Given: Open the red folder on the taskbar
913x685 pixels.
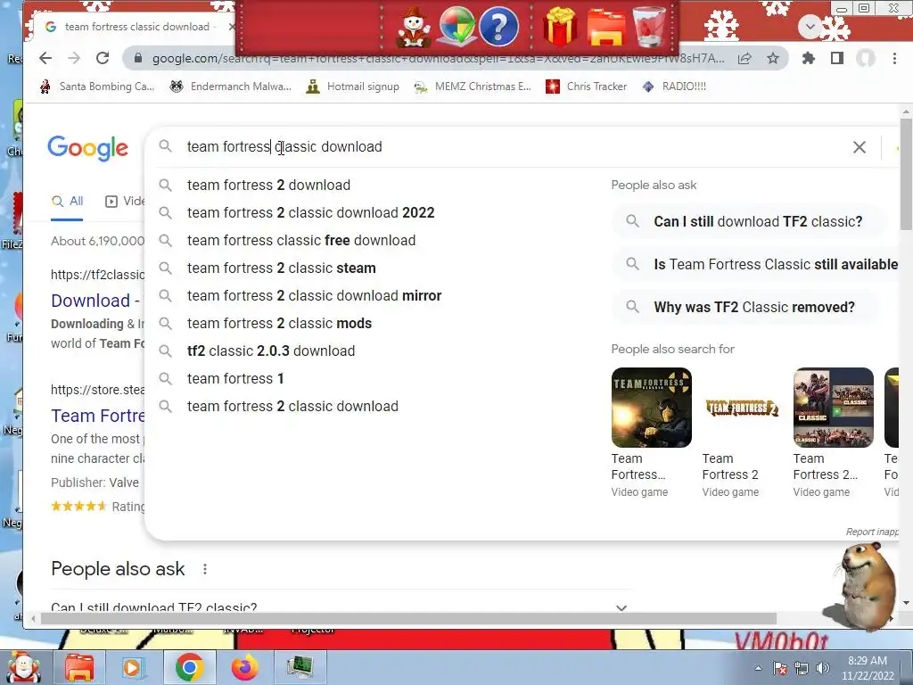Looking at the screenshot, I should (79, 667).
